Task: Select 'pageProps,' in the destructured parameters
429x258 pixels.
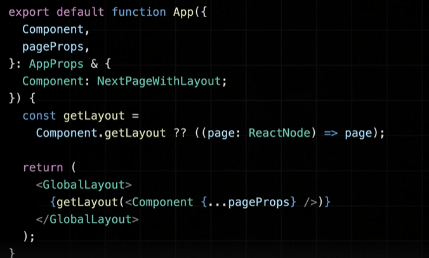Action: (x=56, y=47)
